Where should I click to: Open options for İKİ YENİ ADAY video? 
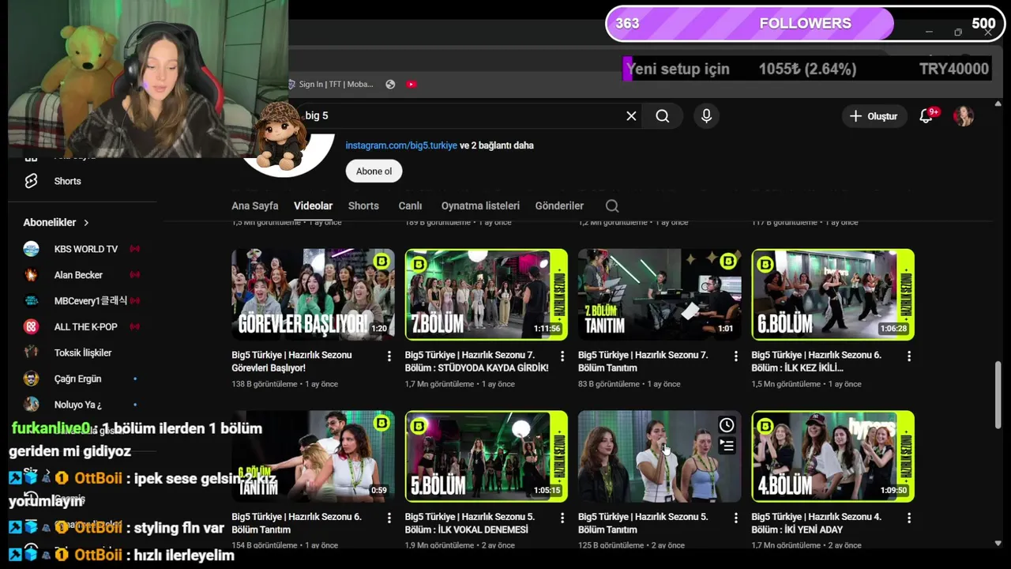coord(909,518)
